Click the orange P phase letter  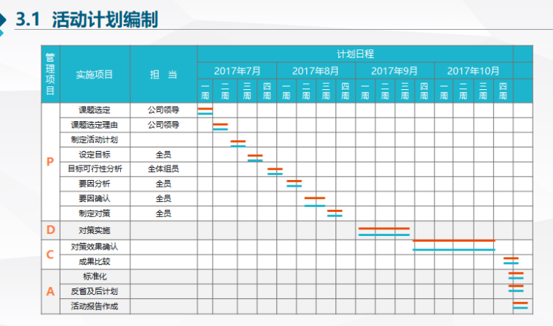tap(49, 162)
